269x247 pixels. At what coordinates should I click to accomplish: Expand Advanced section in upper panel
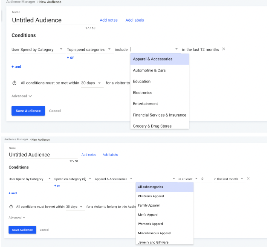[22, 96]
